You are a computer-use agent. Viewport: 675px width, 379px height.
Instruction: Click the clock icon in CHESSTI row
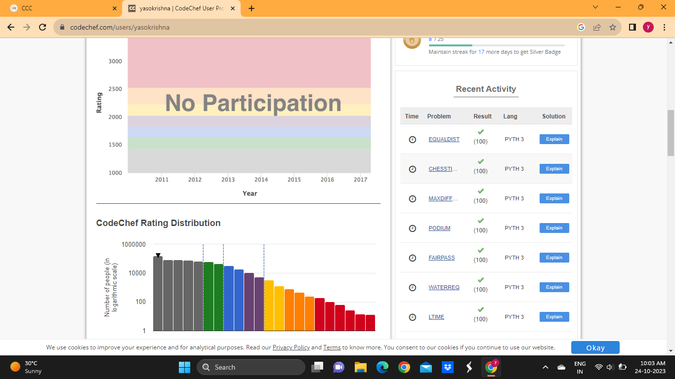click(x=413, y=169)
